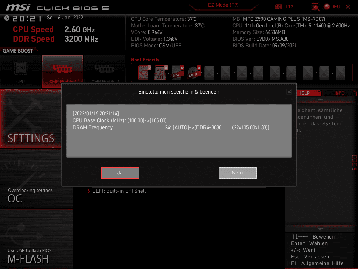Switch to the INFO tab
Image resolution: width=358 pixels, height=269 pixels.
[339, 93]
